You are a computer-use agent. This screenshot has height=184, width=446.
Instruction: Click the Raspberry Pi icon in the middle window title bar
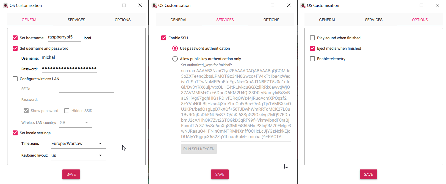(x=154, y=5)
